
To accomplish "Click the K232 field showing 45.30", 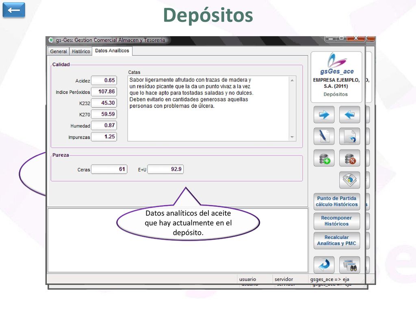I will tap(104, 103).
